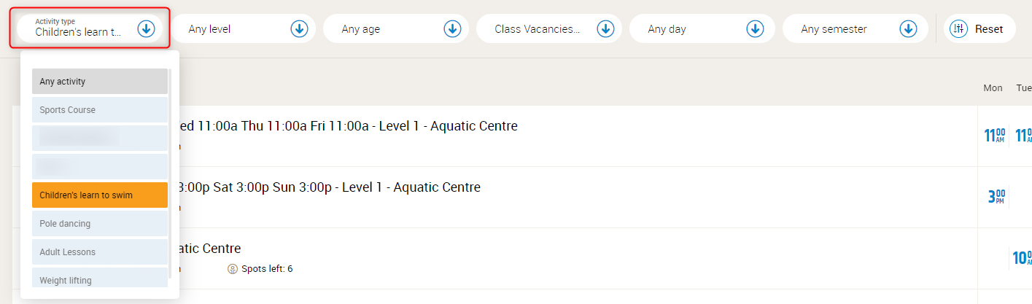Click the arrow icon in Any level filter
Image resolution: width=1032 pixels, height=304 pixels.
[299, 29]
